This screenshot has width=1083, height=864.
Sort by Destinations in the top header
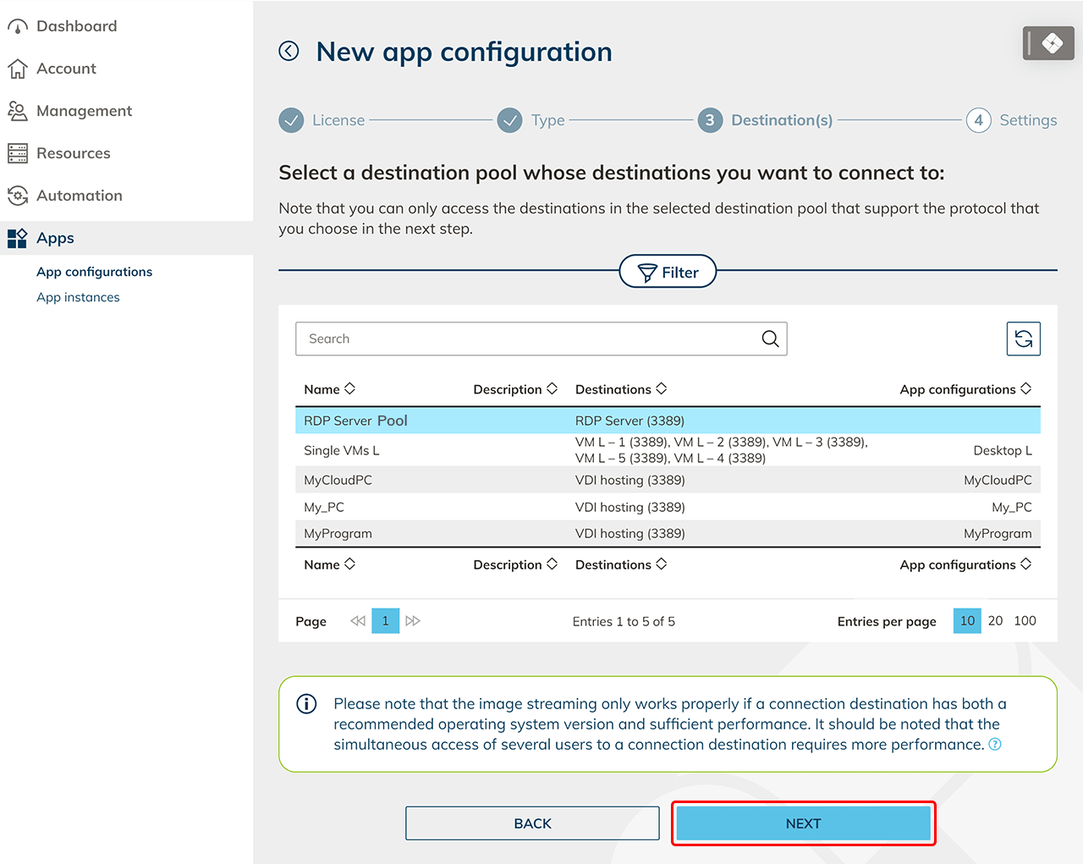pos(620,389)
